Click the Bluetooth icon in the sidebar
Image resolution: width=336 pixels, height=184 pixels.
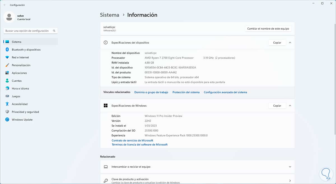click(7, 49)
